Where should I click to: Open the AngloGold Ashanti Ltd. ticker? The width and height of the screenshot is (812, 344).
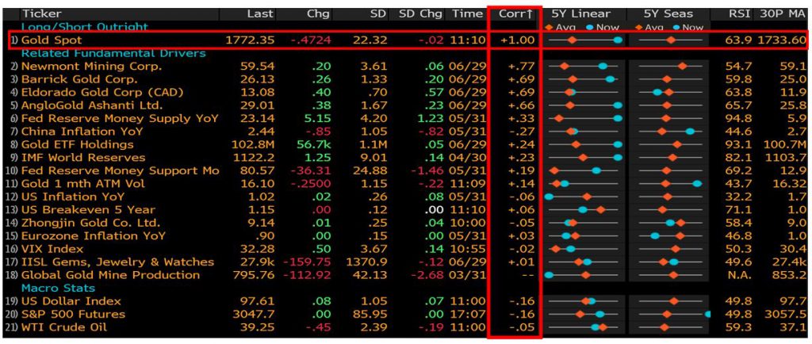tap(92, 105)
